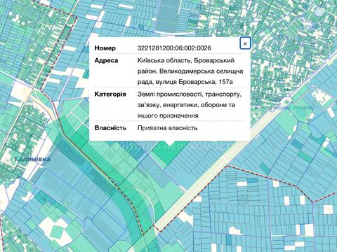Click the category text 'Землі промисловості, транспорту'
The image size is (337, 252).
point(190,94)
